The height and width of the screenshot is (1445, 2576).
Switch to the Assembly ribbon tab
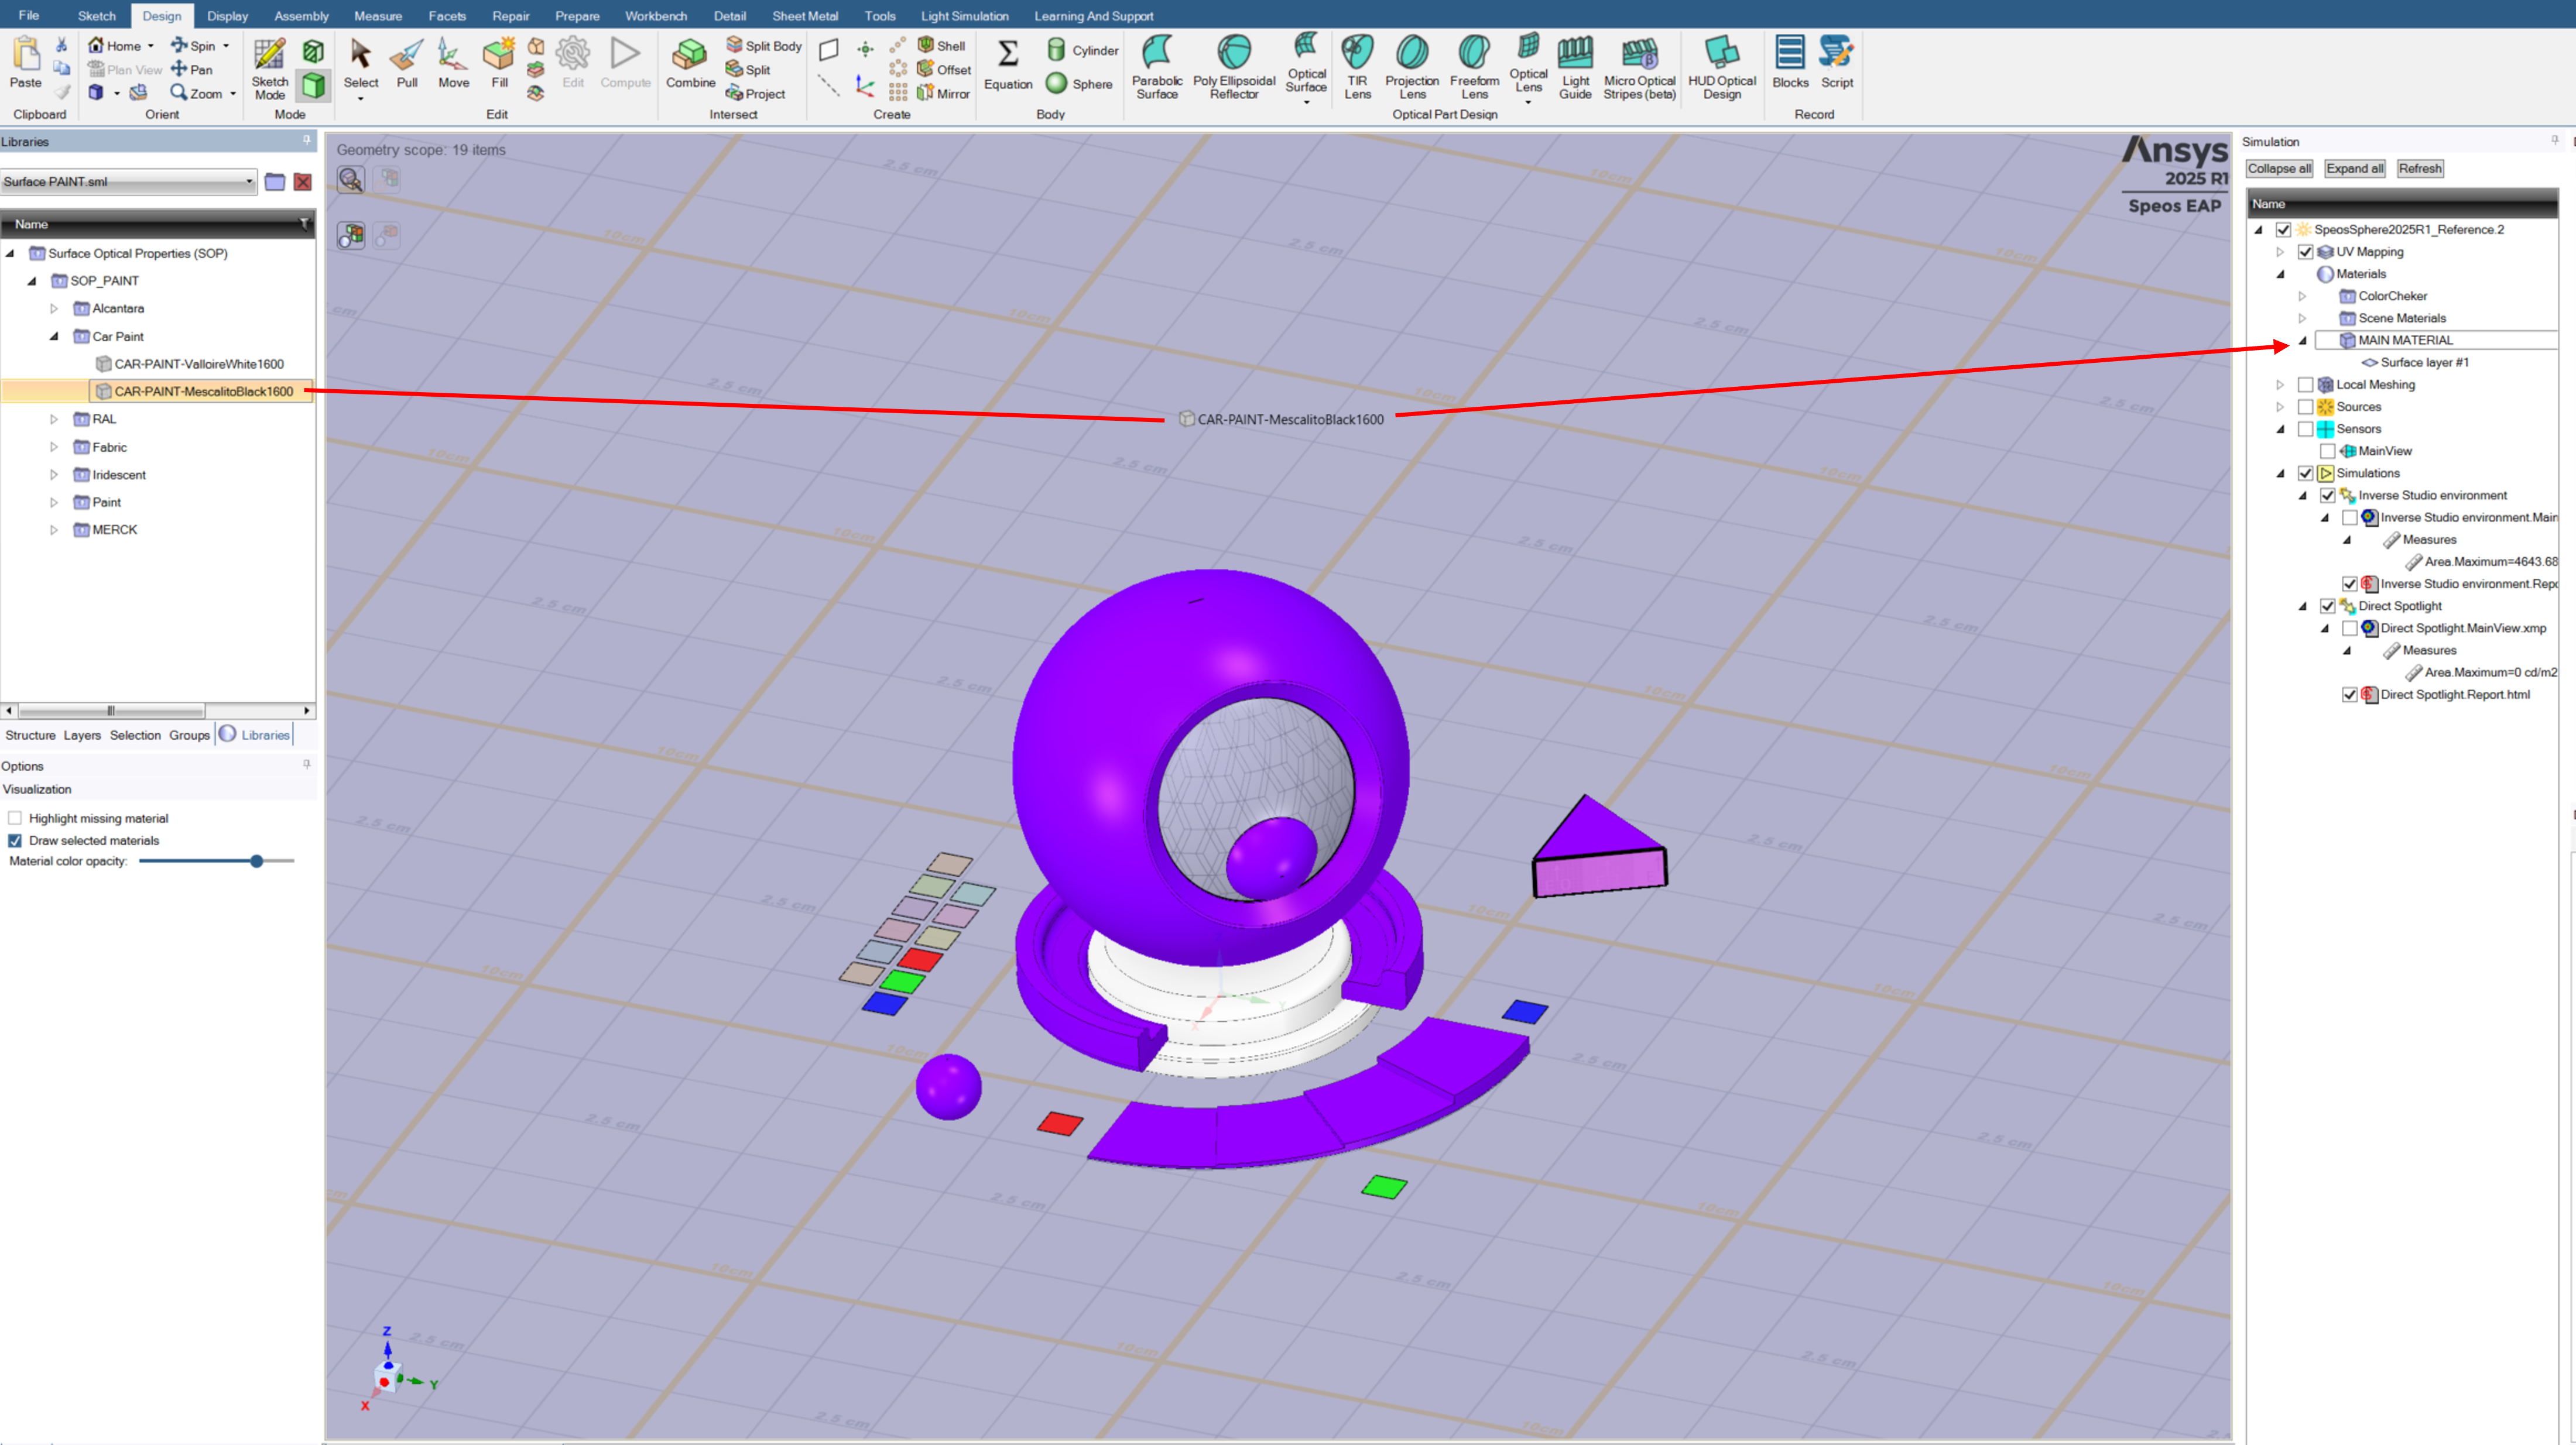(x=301, y=16)
